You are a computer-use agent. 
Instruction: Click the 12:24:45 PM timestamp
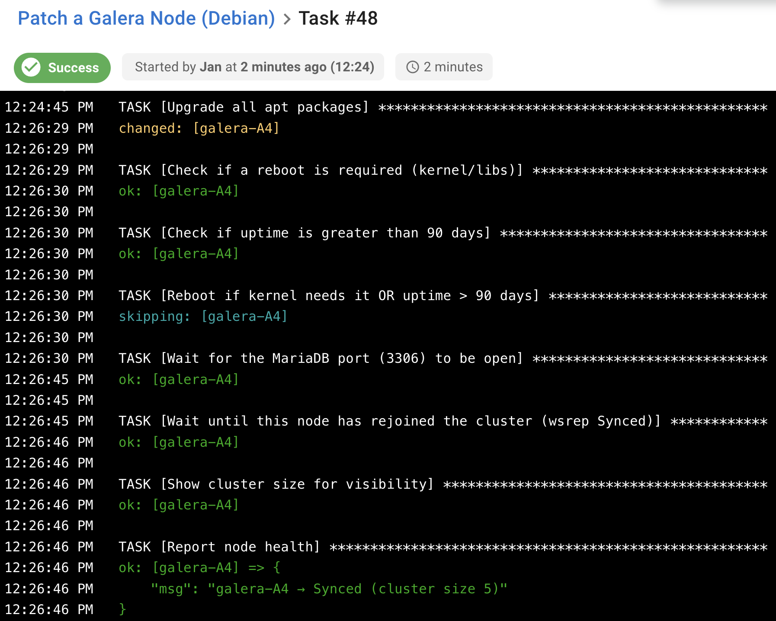[x=49, y=107]
